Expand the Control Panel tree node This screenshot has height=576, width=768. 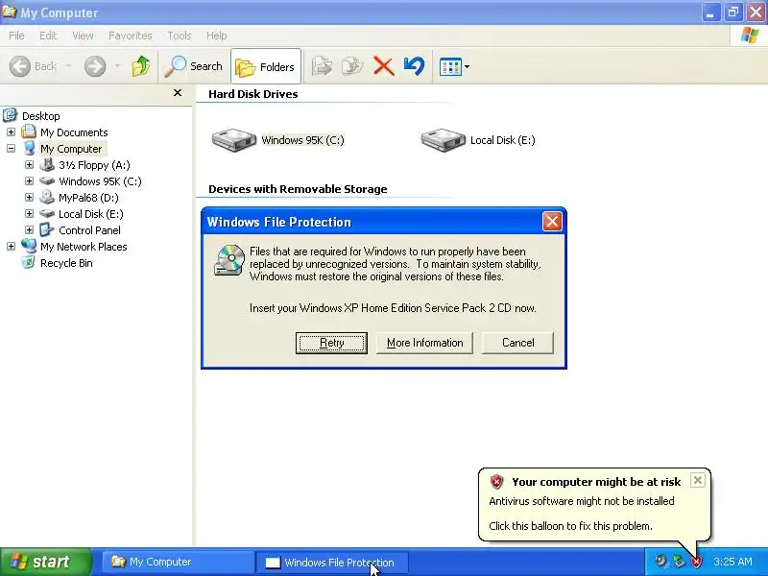[x=29, y=230]
